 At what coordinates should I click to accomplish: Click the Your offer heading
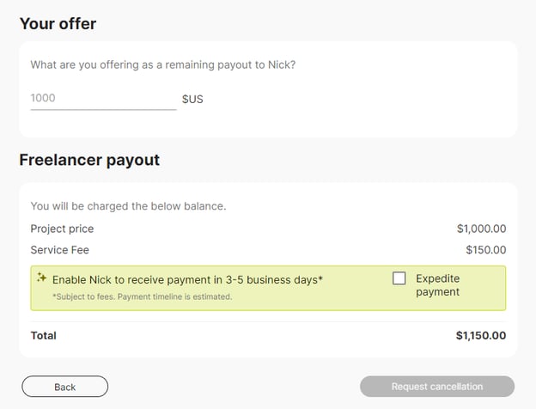click(x=58, y=24)
